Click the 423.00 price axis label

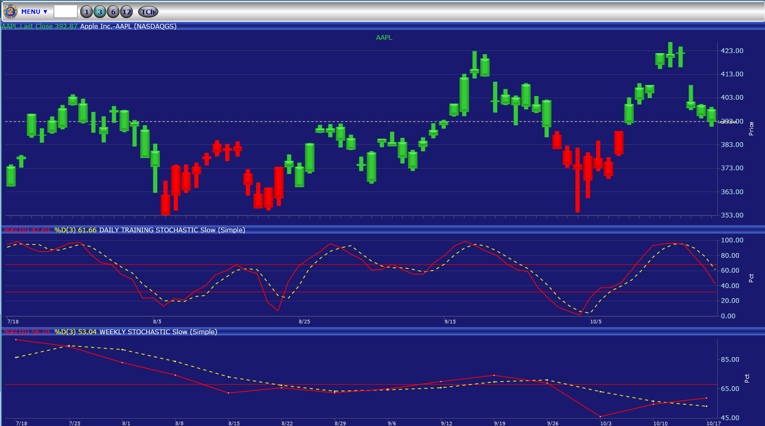[732, 51]
